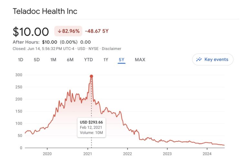Click the Key events sparkle icon
This screenshot has height=166, width=248.
(199, 59)
